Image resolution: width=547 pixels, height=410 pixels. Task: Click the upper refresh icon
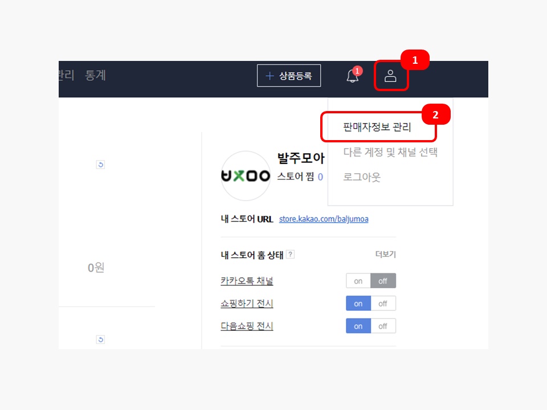pos(100,165)
